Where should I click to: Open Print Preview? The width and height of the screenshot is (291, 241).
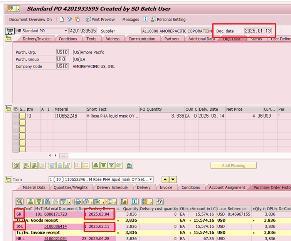[100, 19]
